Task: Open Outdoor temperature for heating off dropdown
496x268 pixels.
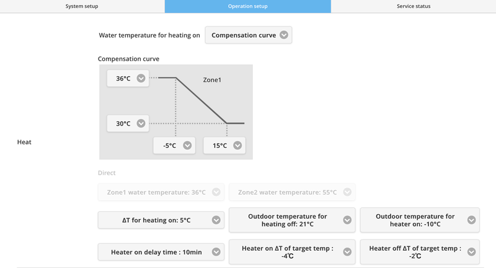Action: 291,220
